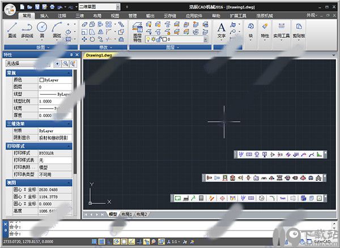Click the 颜色 ByLayer color swatch
The image size is (340, 248).
click(41, 80)
